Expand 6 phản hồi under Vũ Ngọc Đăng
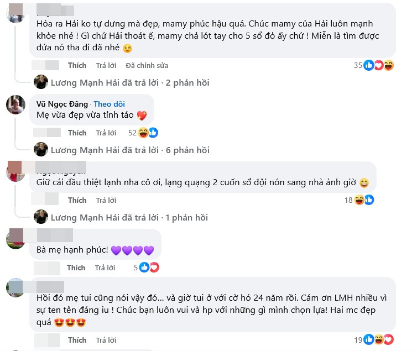The height and width of the screenshot is (351, 417). (130, 150)
